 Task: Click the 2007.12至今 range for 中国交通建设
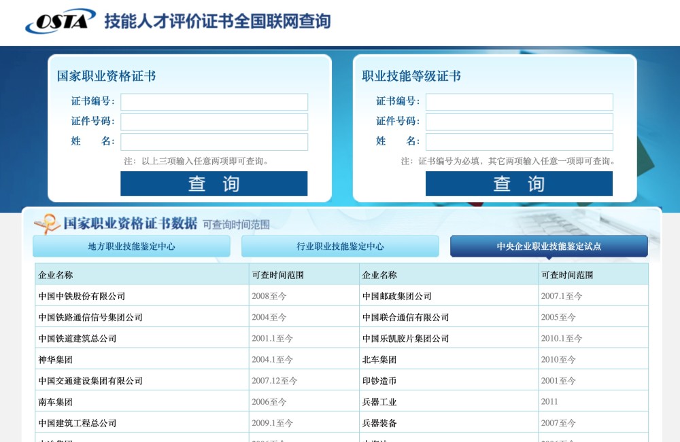pos(275,381)
